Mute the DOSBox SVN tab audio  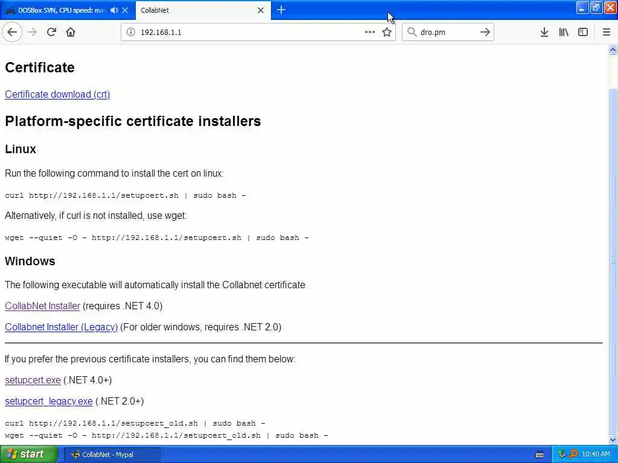(x=114, y=10)
